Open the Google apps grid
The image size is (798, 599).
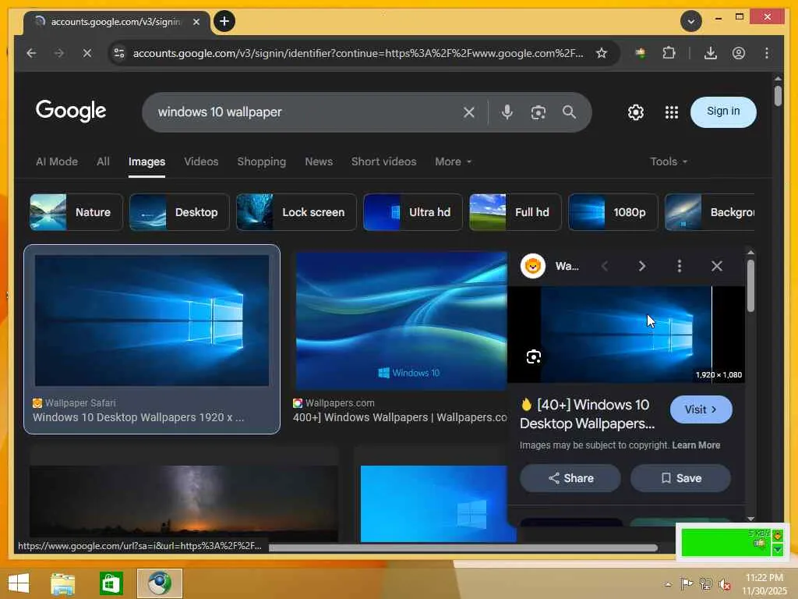(x=671, y=112)
